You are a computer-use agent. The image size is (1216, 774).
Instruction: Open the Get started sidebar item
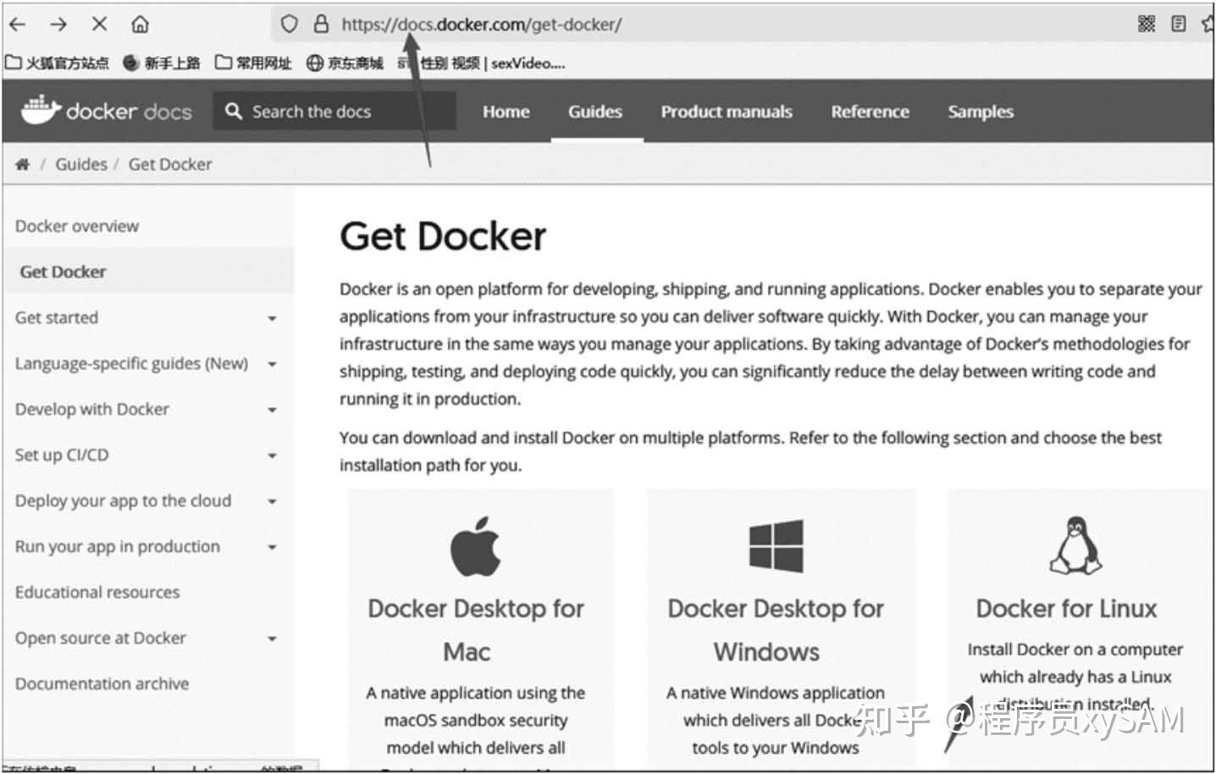(x=57, y=318)
